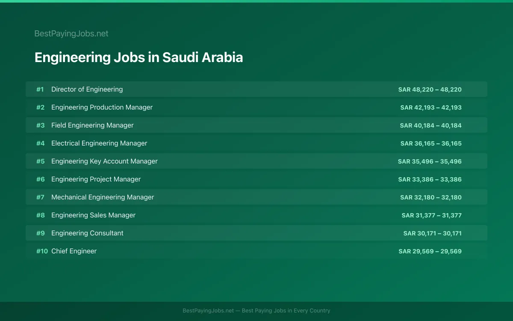Select the Engineering Production Manager label
The height and width of the screenshot is (321, 513).
[102, 107]
